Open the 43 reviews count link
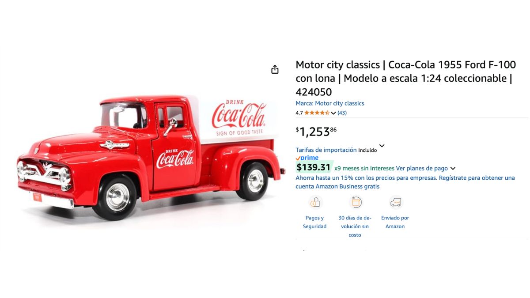 point(342,113)
